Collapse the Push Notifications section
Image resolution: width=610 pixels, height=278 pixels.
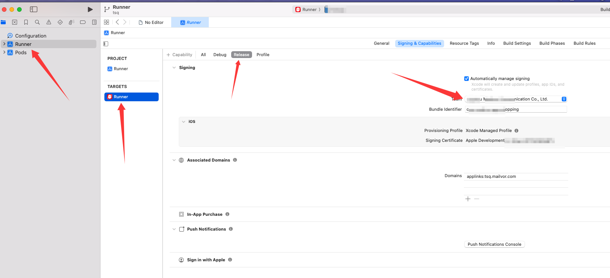click(x=174, y=229)
